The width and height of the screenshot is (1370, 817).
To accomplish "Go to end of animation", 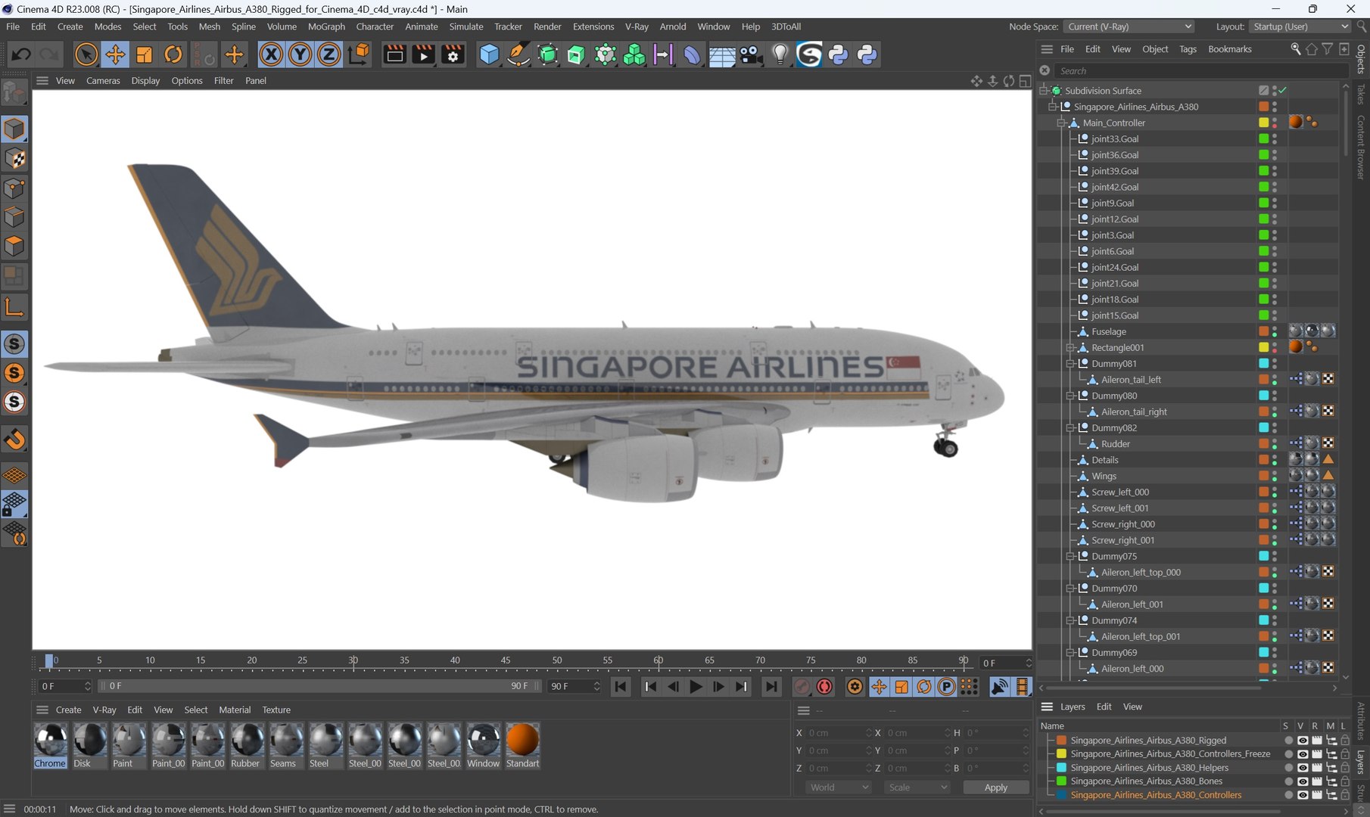I will [771, 686].
